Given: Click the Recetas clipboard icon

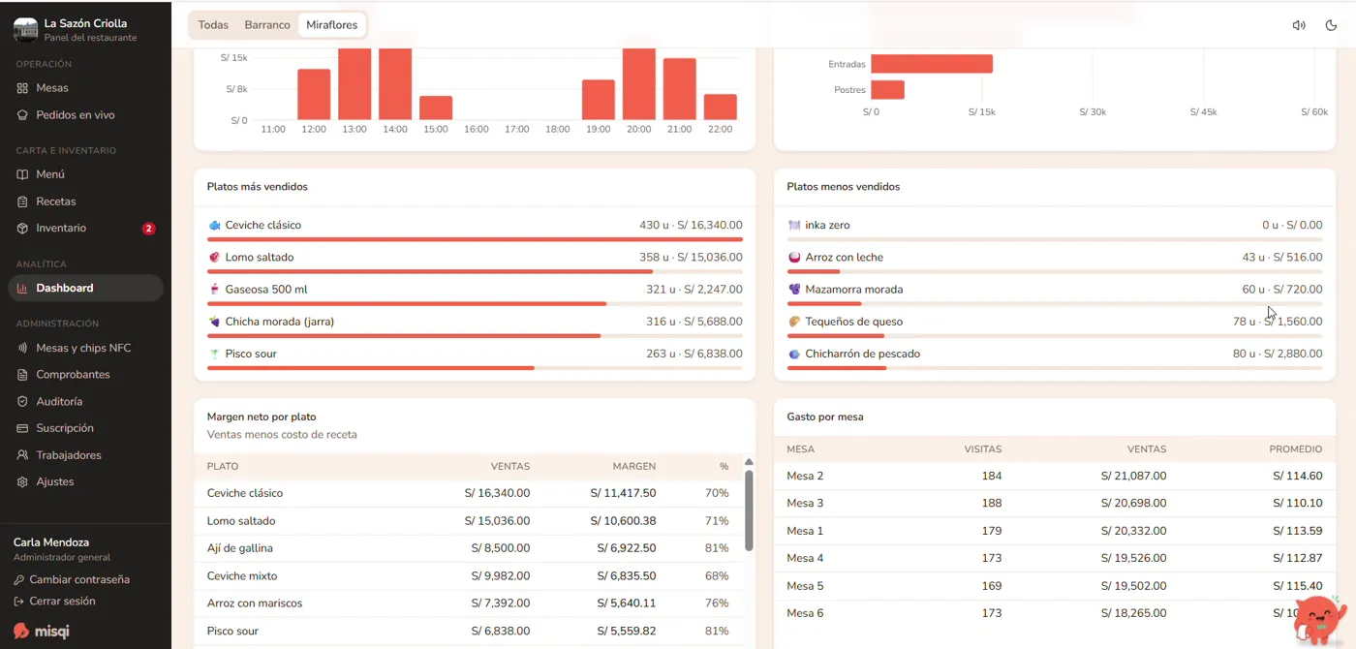Looking at the screenshot, I should (x=23, y=201).
